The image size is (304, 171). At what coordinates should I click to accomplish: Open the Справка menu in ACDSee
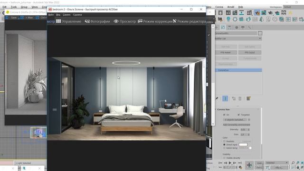click(77, 15)
